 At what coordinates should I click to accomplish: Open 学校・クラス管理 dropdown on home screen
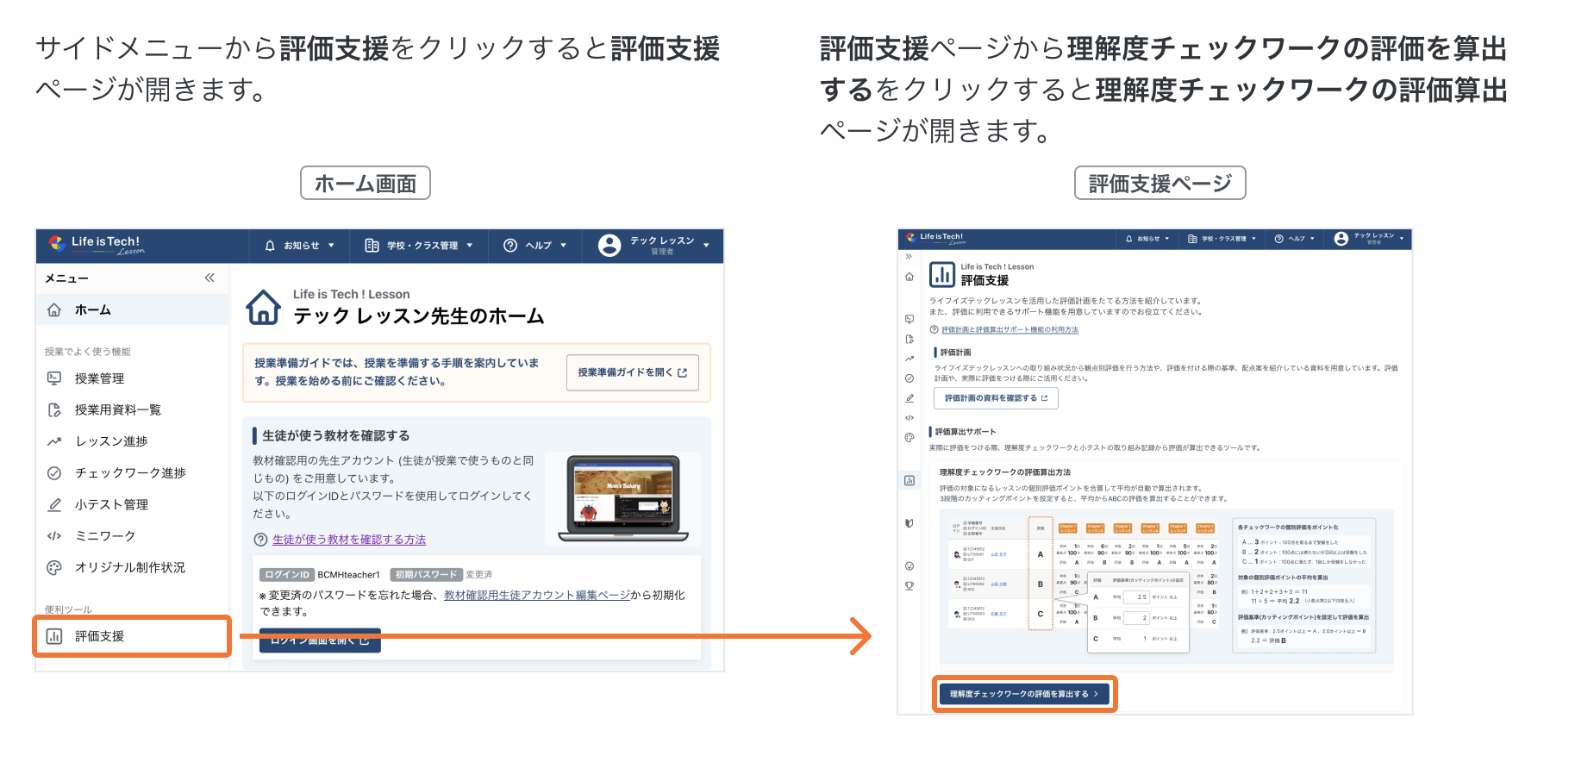click(419, 246)
